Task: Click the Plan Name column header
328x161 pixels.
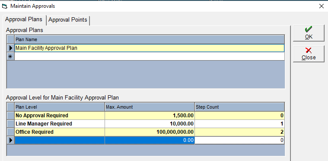Action: tap(150, 39)
